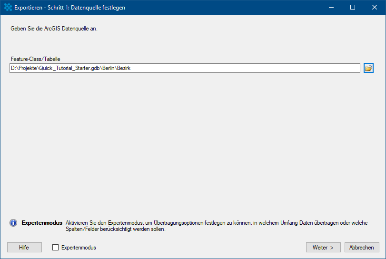Click the Expertenmodus checkbox label text
Screen dimensions: 386x259
[79, 248]
